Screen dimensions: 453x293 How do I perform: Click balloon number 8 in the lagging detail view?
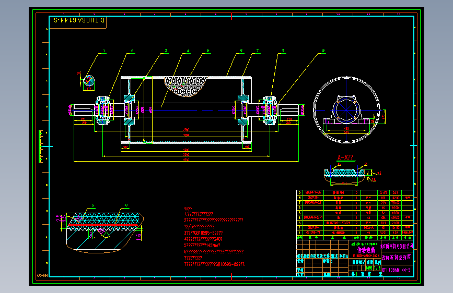point(126,205)
